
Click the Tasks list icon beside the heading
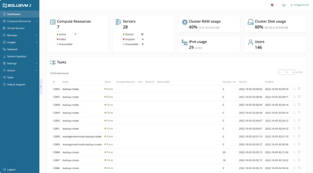pyautogui.click(x=53, y=62)
